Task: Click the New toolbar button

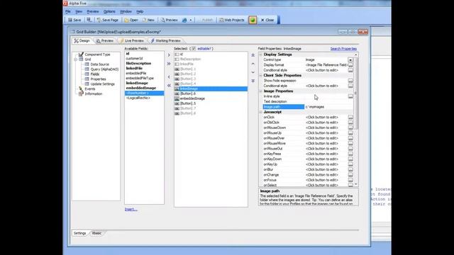Action: click(x=148, y=20)
